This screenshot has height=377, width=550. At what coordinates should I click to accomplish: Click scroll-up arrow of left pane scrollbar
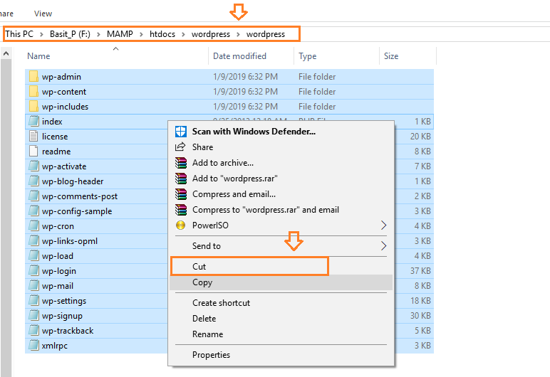coord(6,53)
